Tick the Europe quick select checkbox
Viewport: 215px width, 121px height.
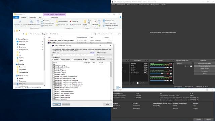tap(53, 59)
